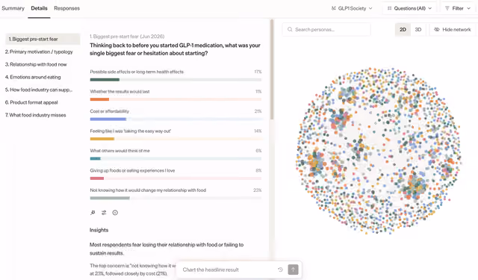The image size is (478, 280).
Task: Focus the Chart the headline result input
Action: coord(229,270)
